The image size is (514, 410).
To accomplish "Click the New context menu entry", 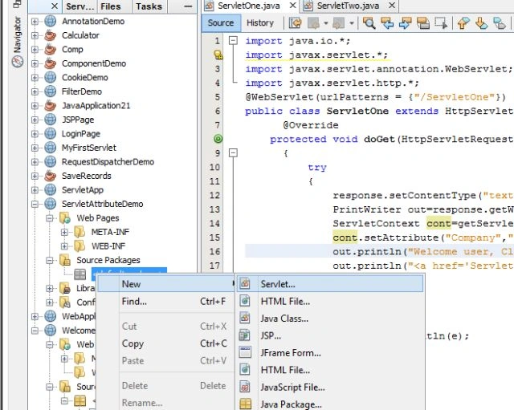I will pos(166,284).
